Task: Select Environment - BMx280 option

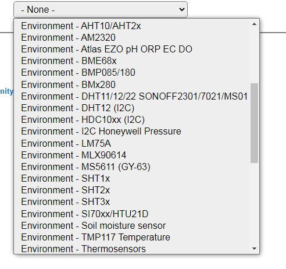Action: tap(131, 84)
